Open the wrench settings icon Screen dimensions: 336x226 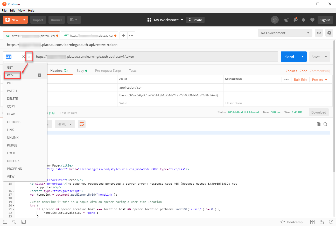click(x=295, y=20)
